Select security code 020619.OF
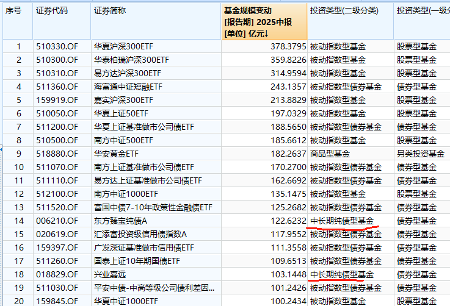450x306 pixels. [x=57, y=234]
